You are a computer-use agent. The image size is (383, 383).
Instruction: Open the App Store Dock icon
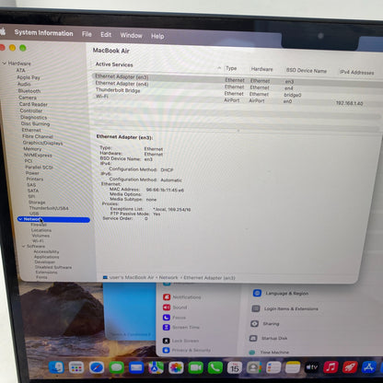pyautogui.click(x=368, y=366)
